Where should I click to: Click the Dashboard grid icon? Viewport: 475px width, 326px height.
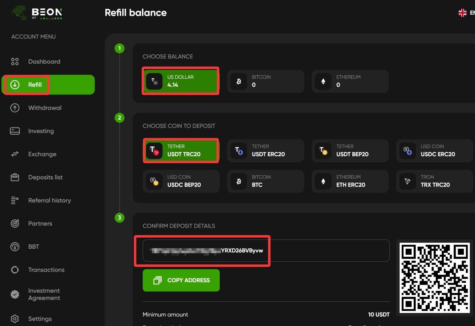(15, 61)
